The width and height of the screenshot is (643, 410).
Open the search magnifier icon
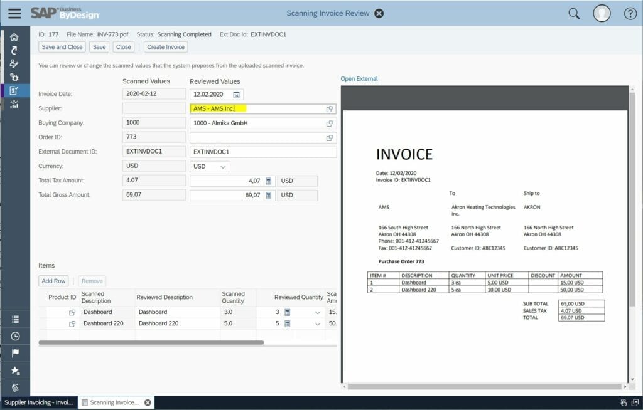point(574,14)
